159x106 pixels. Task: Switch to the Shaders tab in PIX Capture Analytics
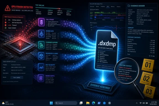tap(118, 7)
